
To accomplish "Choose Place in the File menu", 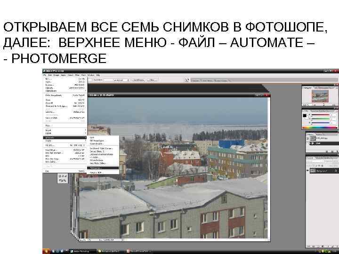I will pos(65,126).
